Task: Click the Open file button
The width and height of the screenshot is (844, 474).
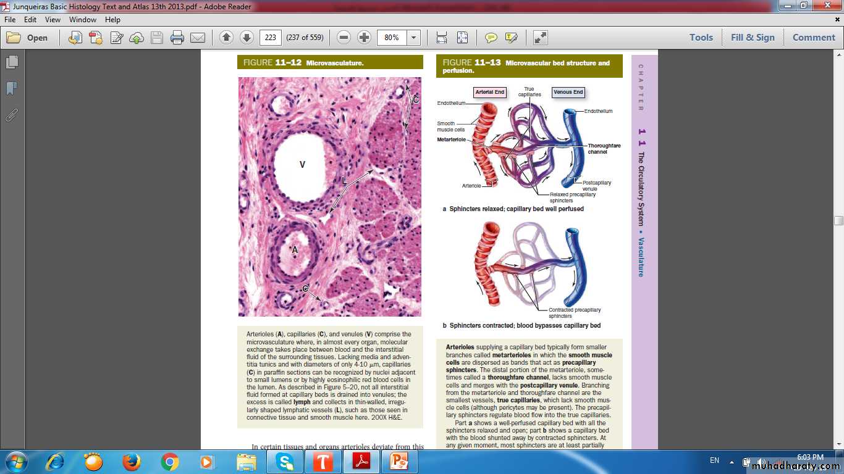Action: pyautogui.click(x=28, y=38)
